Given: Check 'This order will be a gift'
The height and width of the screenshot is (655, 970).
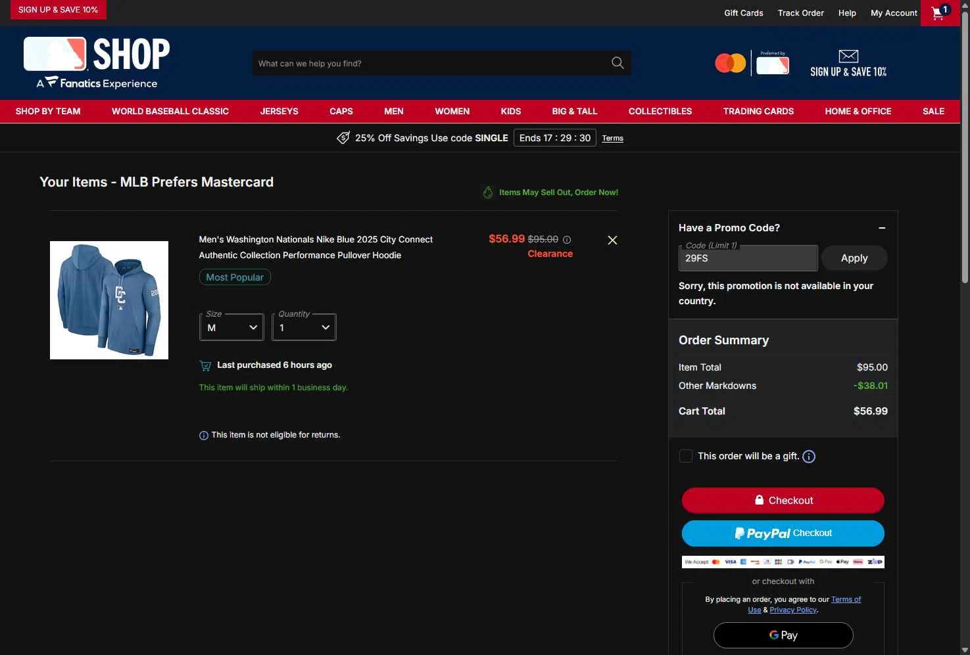Looking at the screenshot, I should (686, 456).
